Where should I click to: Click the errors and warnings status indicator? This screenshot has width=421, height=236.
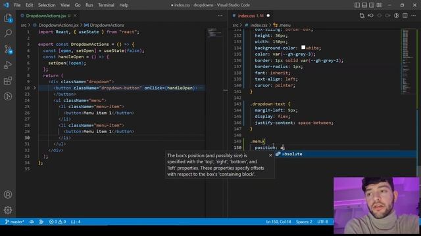point(57,222)
